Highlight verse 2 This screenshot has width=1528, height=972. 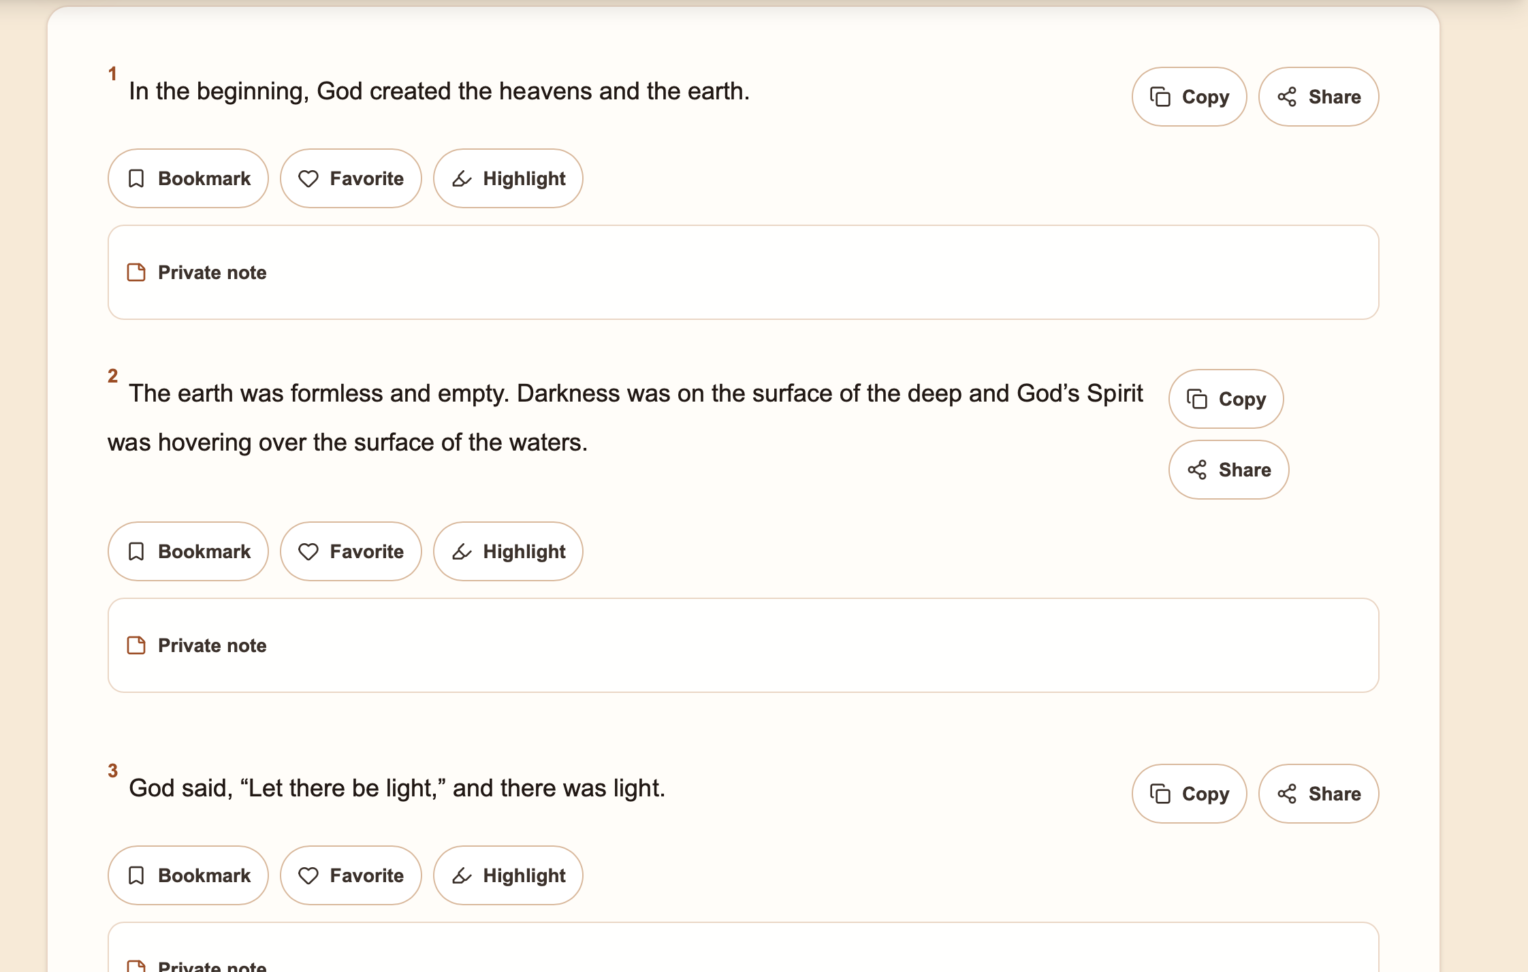pyautogui.click(x=508, y=551)
